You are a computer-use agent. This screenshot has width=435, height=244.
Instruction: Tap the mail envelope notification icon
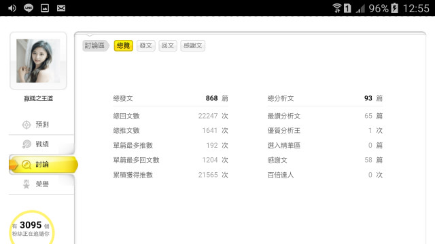tap(61, 8)
